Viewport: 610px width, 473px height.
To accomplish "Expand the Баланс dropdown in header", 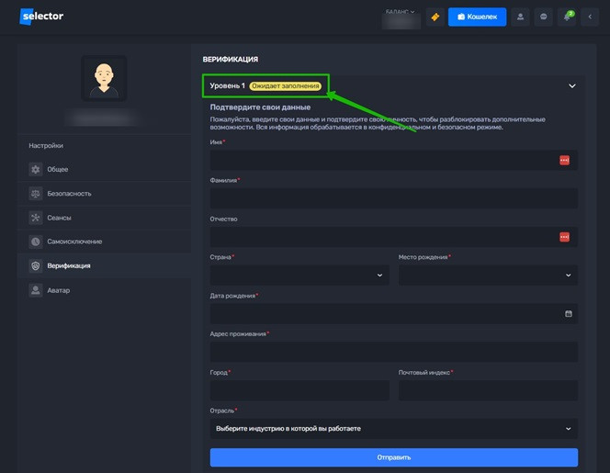I will (400, 12).
